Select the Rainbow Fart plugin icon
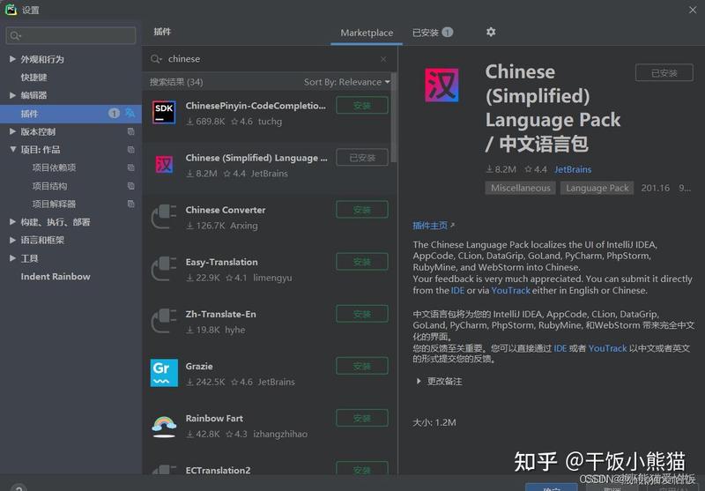705x491 pixels. coord(164,426)
